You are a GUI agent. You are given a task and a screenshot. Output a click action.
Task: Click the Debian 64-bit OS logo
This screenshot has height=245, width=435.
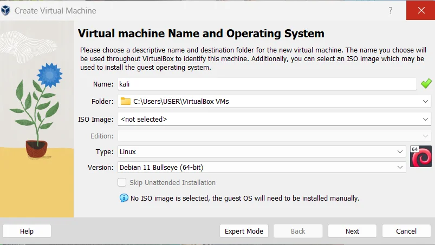(421, 156)
